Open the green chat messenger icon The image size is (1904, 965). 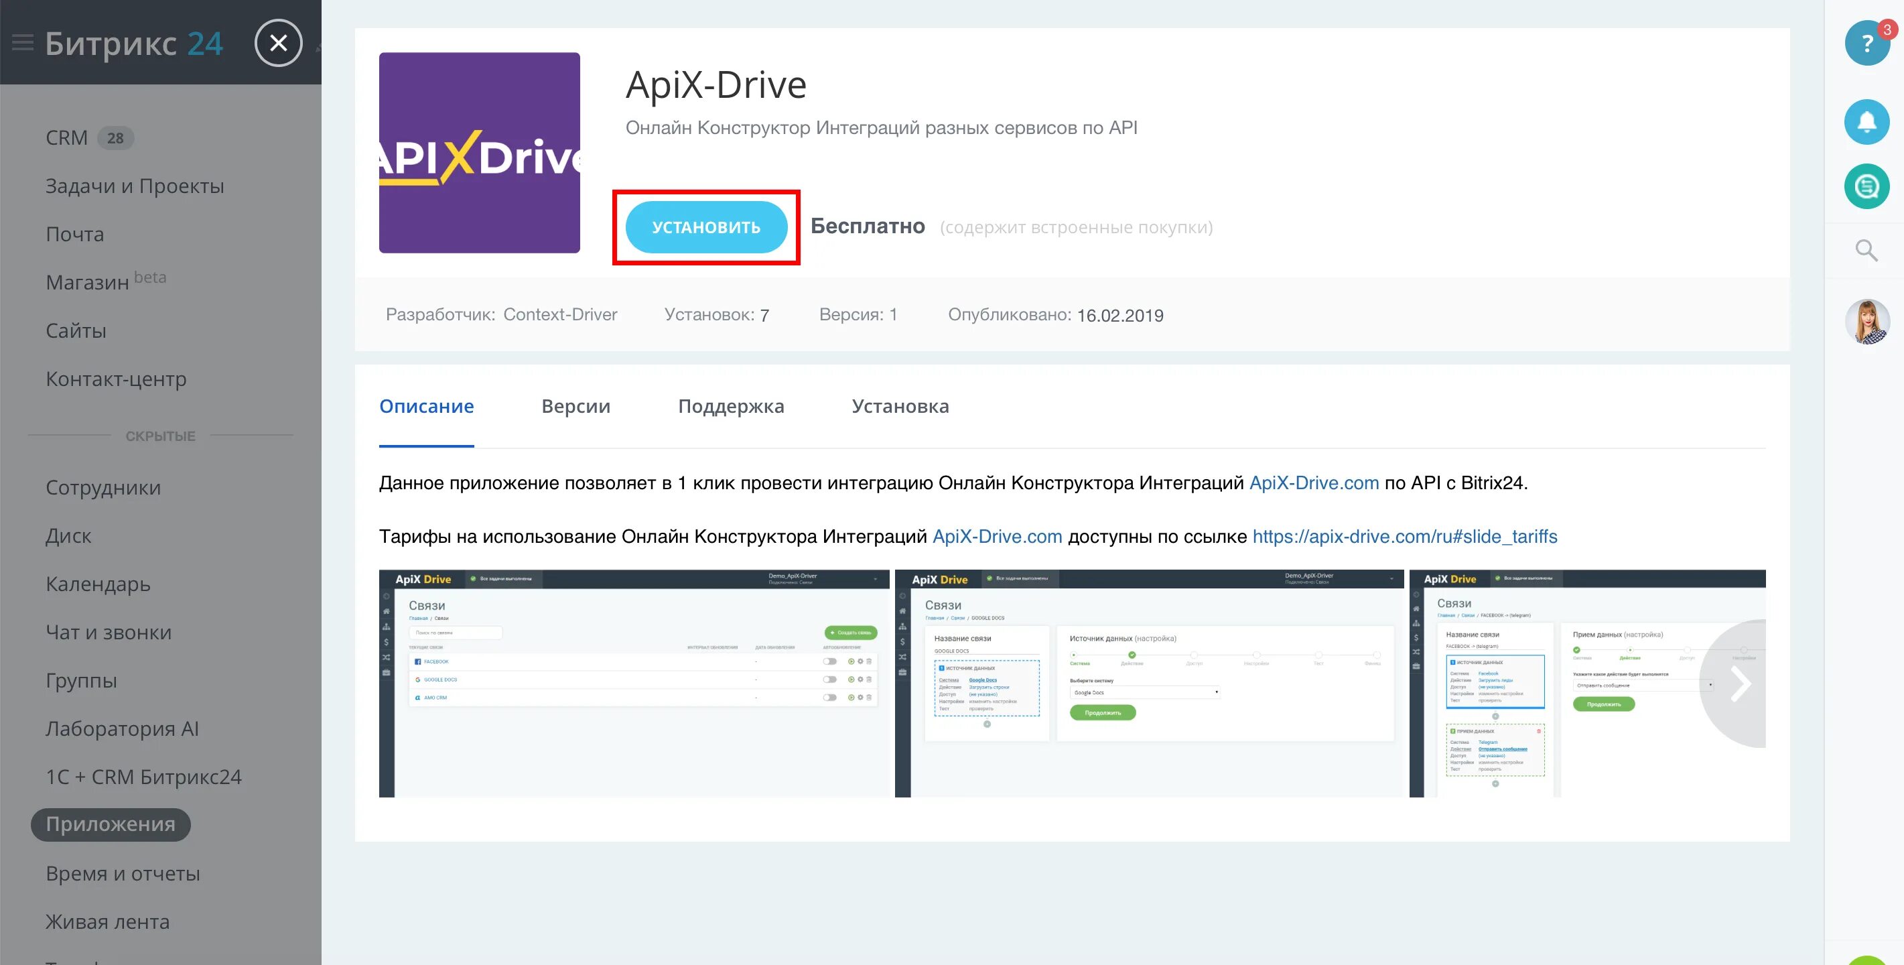(x=1866, y=186)
